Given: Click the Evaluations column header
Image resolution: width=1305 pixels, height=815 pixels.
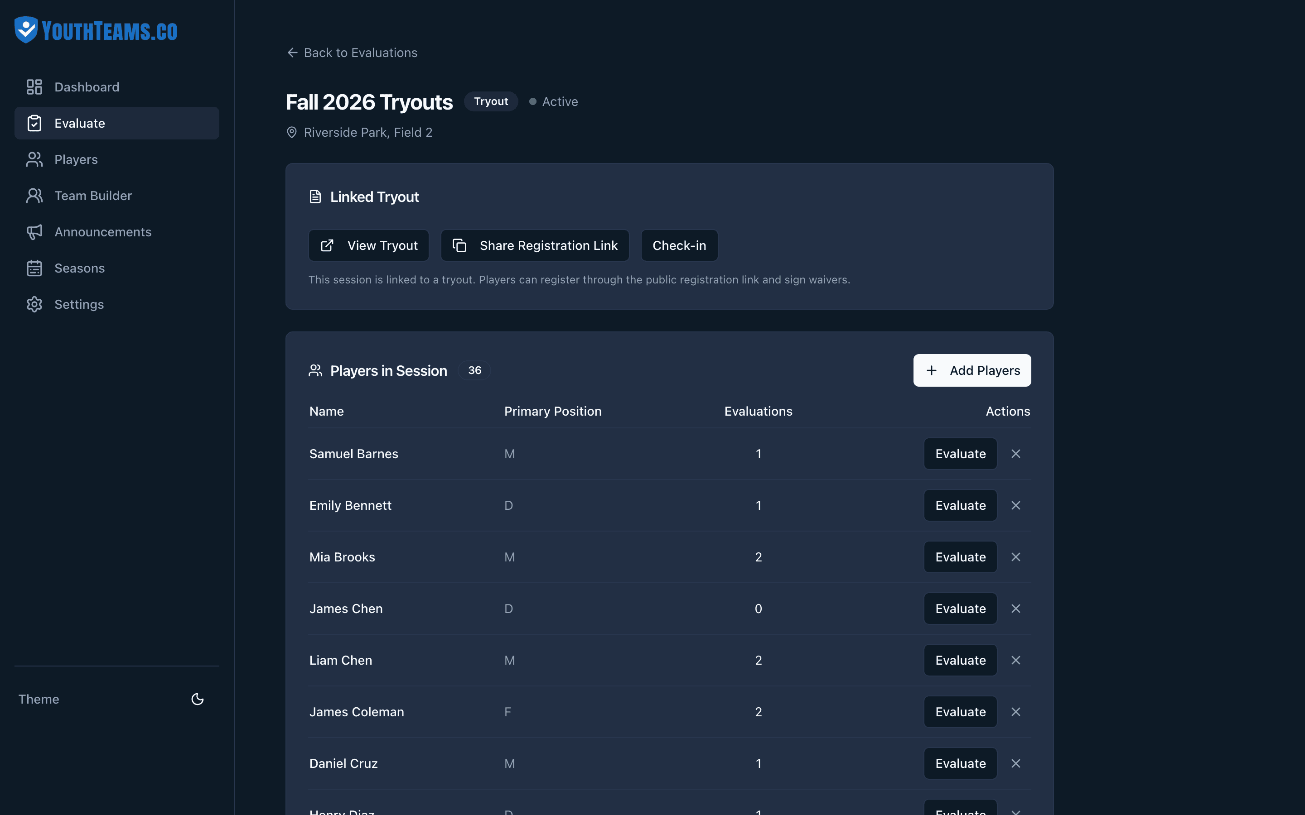Looking at the screenshot, I should coord(758,411).
